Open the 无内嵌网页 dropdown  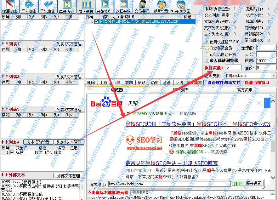pyautogui.click(x=273, y=193)
